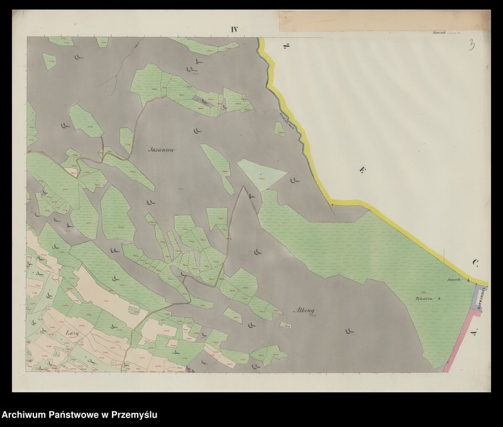503x427 pixels.
Task: Click the "Archiwum Państwowe w Przemyślu" caption
Action: (x=80, y=415)
